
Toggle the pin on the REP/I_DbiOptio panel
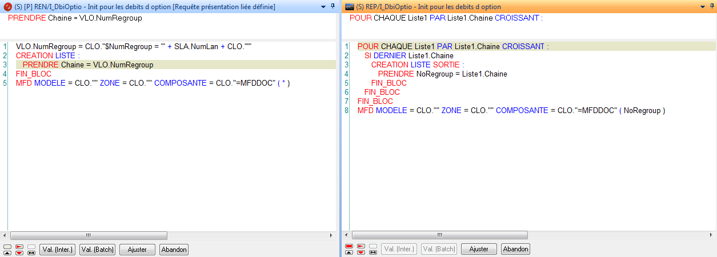[x=711, y=6]
